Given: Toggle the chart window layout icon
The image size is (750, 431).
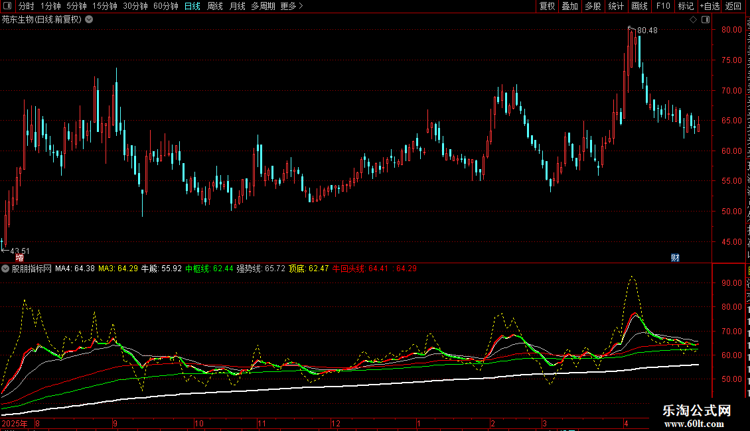Looking at the screenshot, I should [x=706, y=20].
